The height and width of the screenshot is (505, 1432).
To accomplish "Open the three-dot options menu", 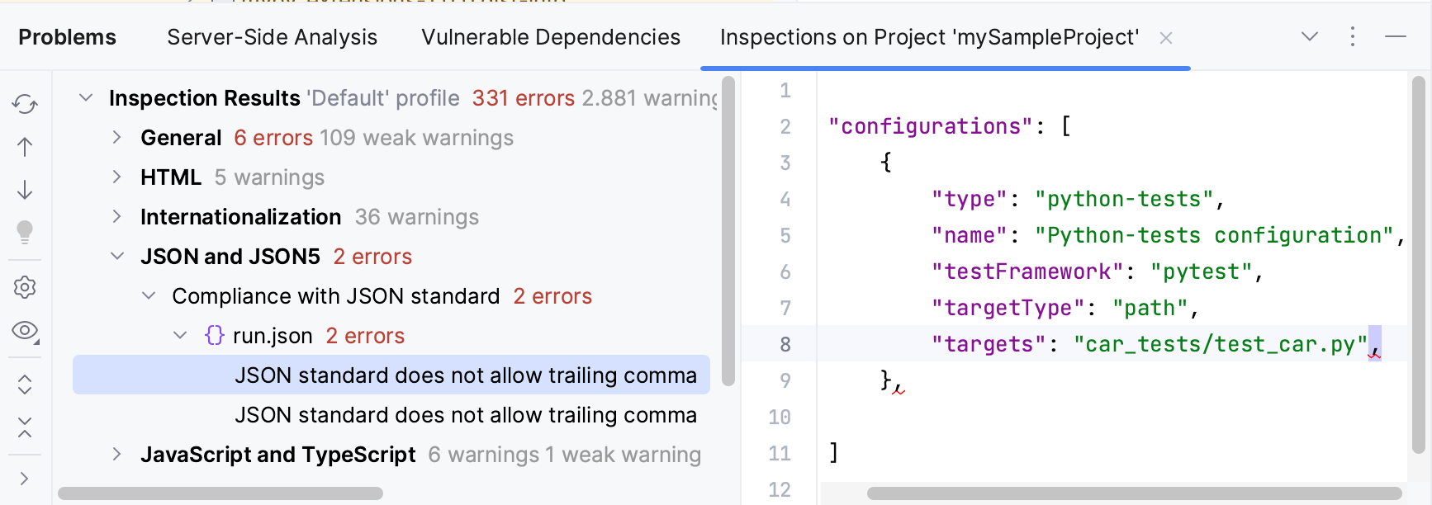I will (1352, 37).
